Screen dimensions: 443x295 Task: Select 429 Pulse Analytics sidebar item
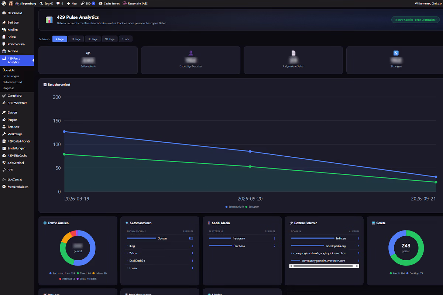pyautogui.click(x=17, y=60)
